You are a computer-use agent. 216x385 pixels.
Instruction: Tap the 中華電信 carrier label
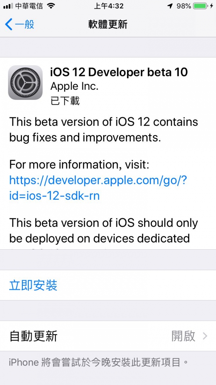[29, 6]
